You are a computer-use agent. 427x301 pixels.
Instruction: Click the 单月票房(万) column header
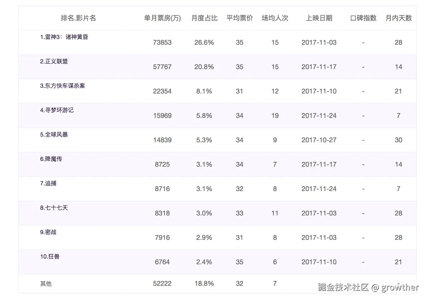pyautogui.click(x=162, y=18)
